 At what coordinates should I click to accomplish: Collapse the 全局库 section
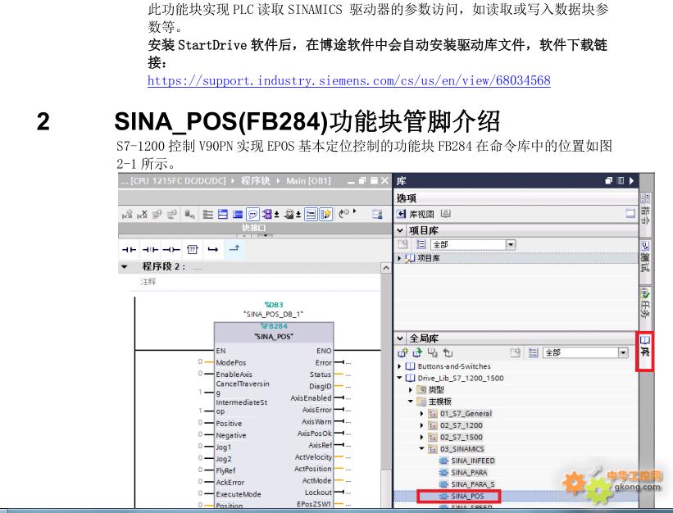pyautogui.click(x=400, y=338)
